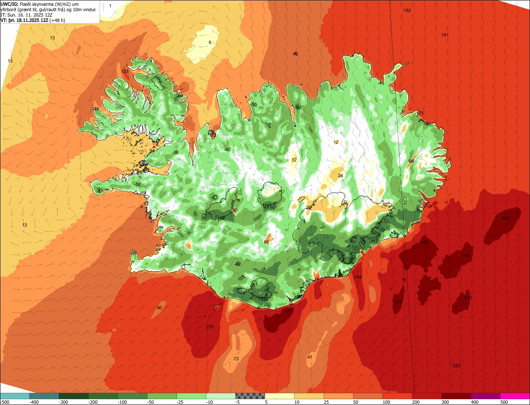
Task: Select the init time text 'IT: Sun. 16. 11. 2025 12Z'
Action: click(x=26, y=14)
